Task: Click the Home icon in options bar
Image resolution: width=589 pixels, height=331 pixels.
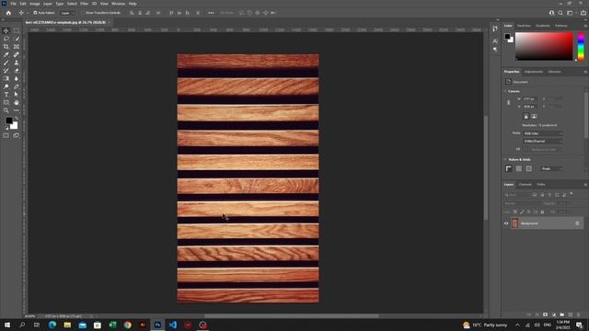Action: pos(8,13)
